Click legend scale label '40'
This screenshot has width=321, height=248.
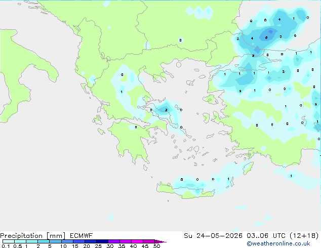click(133, 246)
